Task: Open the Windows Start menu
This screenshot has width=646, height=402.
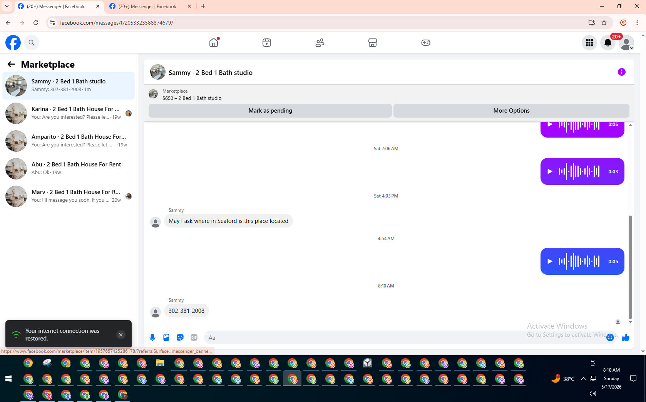Action: coord(8,379)
